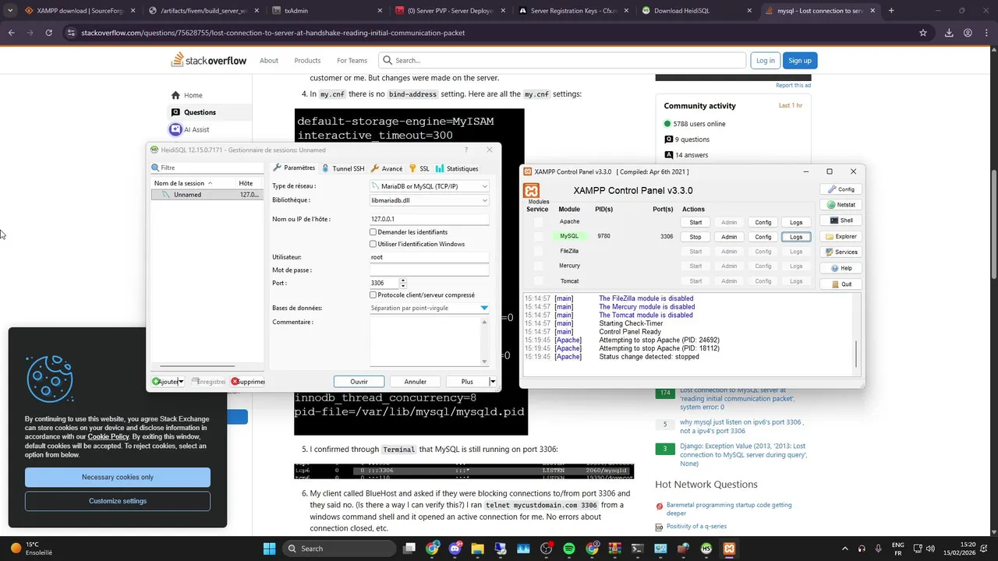Switch to the Avancé tab
Screen dimensions: 998x561
(387, 168)
